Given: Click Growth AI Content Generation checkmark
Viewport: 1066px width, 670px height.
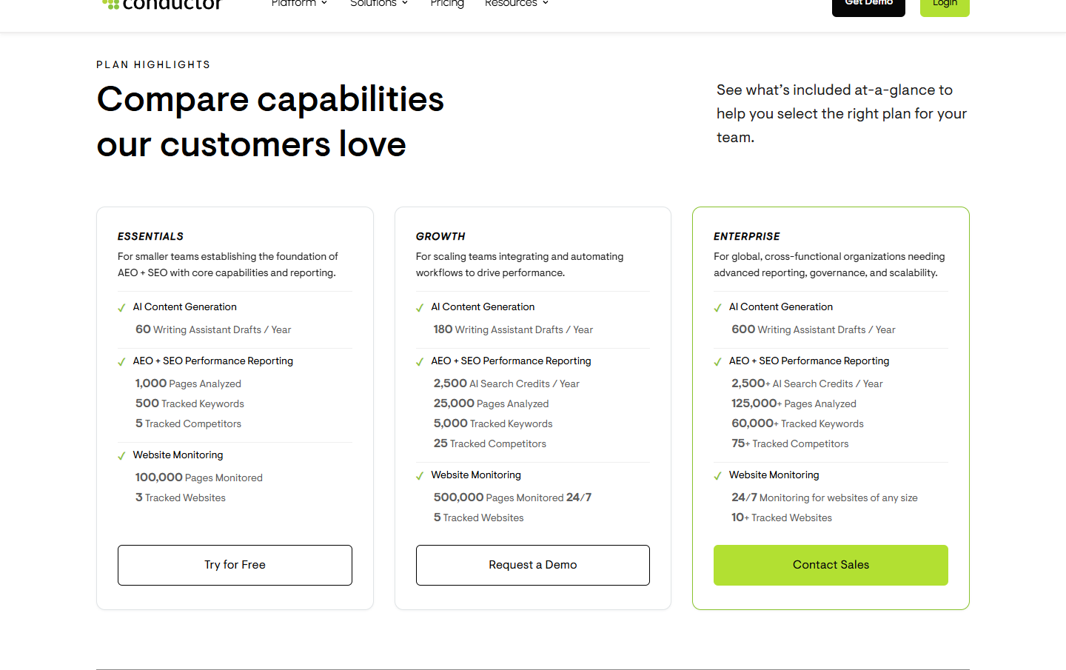Looking at the screenshot, I should tap(420, 308).
